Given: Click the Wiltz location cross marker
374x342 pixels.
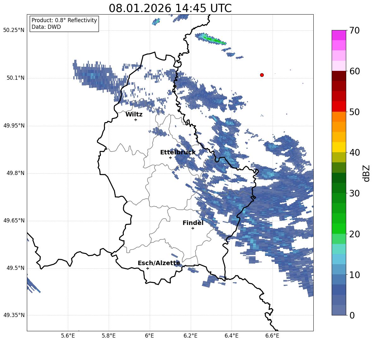Looking at the screenshot, I should pos(136,120).
